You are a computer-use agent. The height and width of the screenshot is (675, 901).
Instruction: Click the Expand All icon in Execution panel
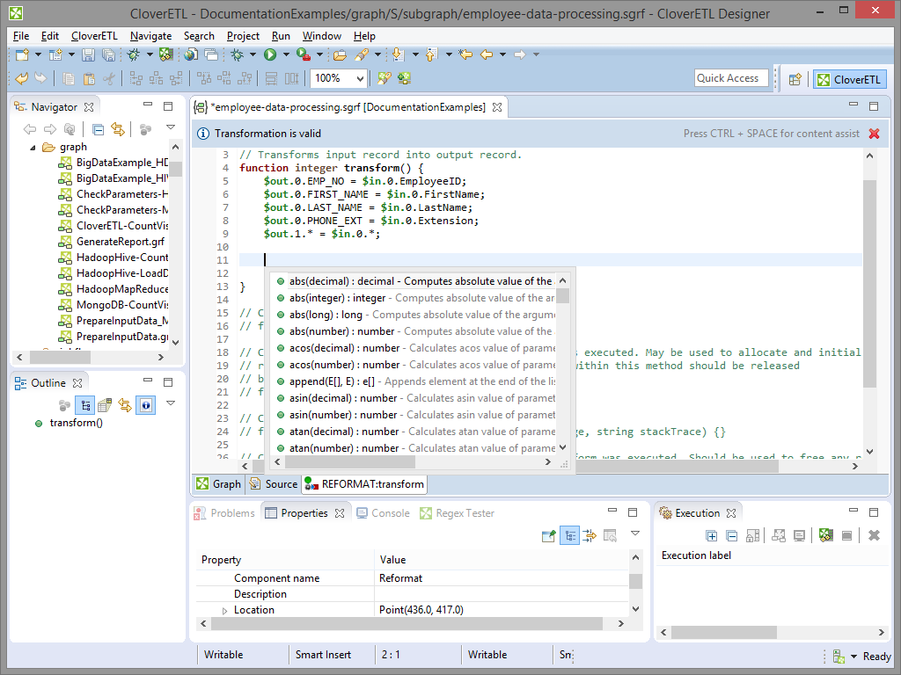click(x=712, y=535)
